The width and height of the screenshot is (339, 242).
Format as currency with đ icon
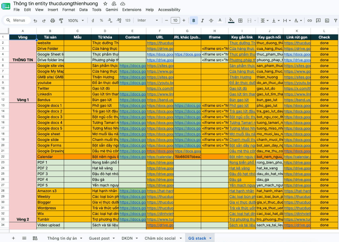tap(93, 20)
